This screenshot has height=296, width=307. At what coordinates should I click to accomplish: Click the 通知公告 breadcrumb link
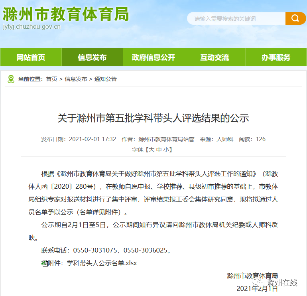106,79
